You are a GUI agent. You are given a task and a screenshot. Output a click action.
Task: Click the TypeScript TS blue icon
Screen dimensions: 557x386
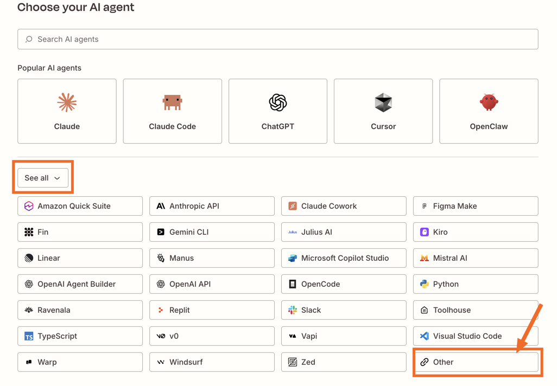pos(29,336)
